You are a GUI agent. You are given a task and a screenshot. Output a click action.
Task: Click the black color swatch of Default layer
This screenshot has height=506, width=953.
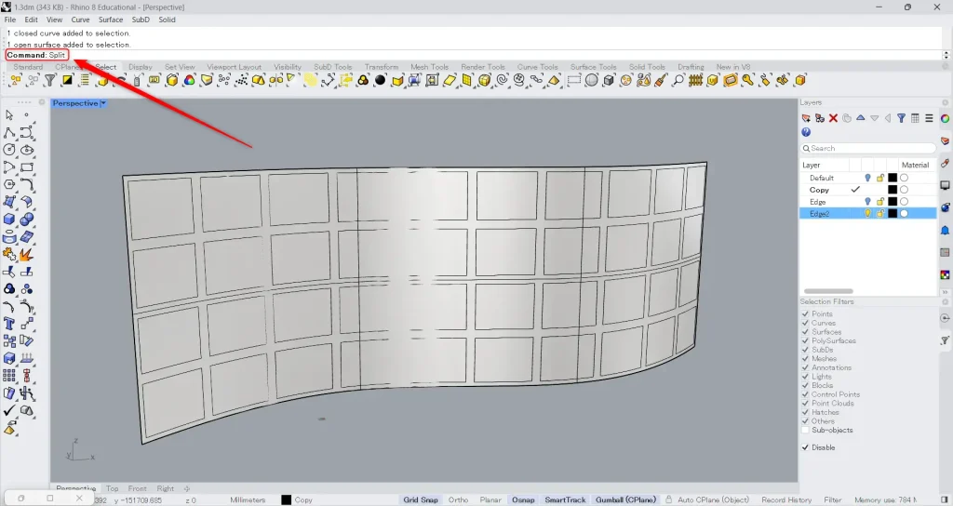coord(893,178)
